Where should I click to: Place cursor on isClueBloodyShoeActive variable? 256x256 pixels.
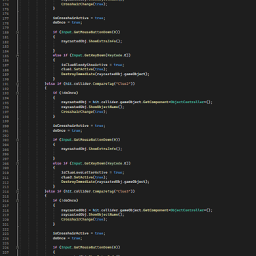(x=84, y=65)
